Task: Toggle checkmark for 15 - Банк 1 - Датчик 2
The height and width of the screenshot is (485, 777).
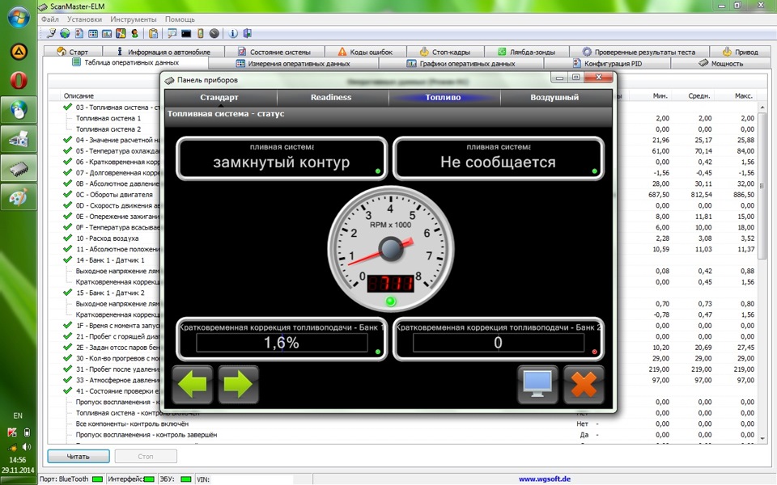Action: pyautogui.click(x=68, y=292)
